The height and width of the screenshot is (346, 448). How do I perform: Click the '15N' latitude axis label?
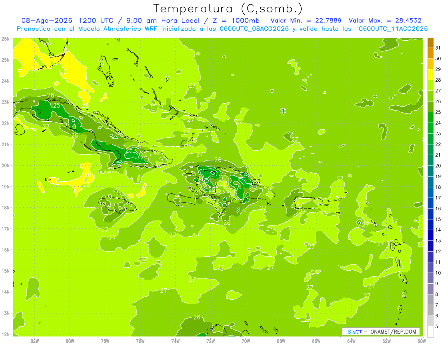pos(6,271)
